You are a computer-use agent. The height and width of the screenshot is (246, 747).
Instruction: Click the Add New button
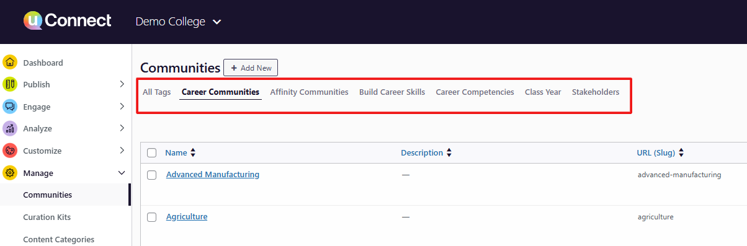click(251, 68)
